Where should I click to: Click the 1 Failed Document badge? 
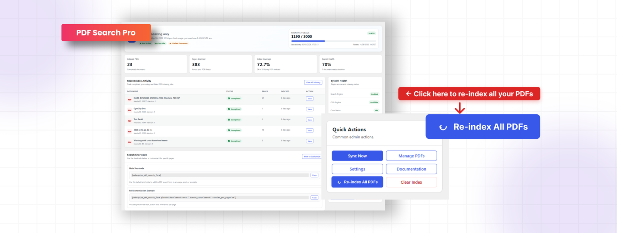[179, 44]
